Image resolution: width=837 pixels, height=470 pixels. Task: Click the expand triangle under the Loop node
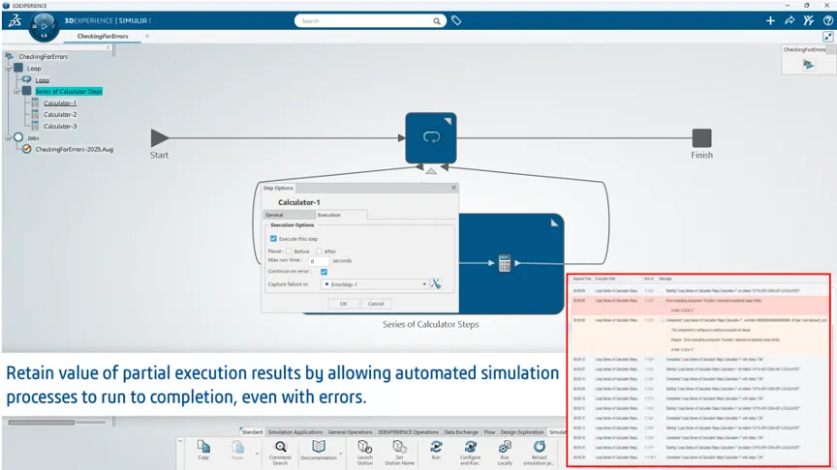[x=431, y=171]
